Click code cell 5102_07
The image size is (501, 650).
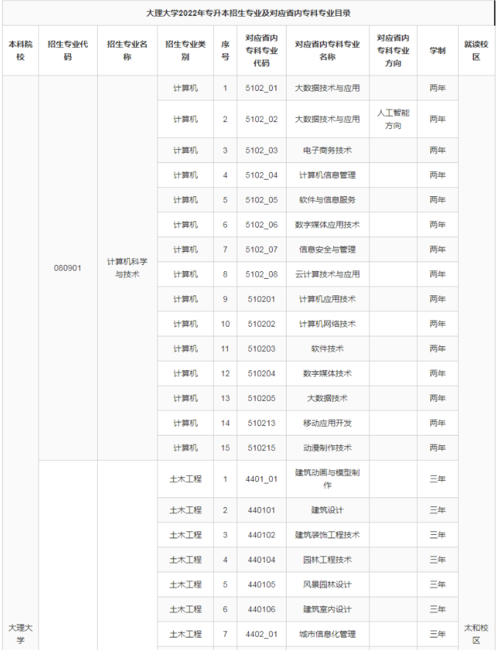pos(262,250)
